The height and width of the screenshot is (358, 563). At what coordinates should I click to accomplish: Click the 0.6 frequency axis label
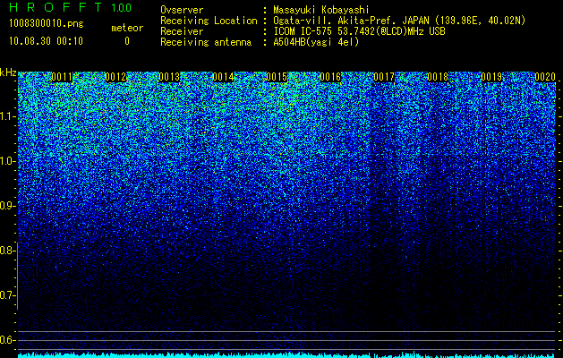8,340
